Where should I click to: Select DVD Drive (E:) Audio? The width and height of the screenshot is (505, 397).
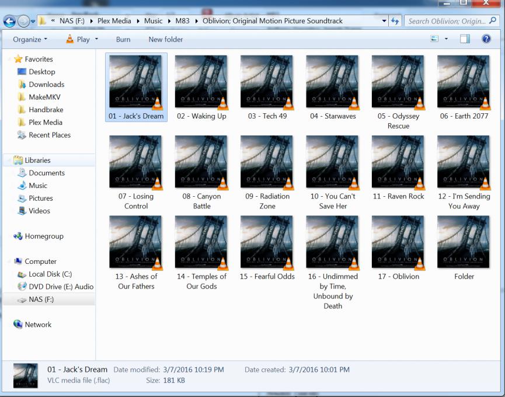point(61,287)
